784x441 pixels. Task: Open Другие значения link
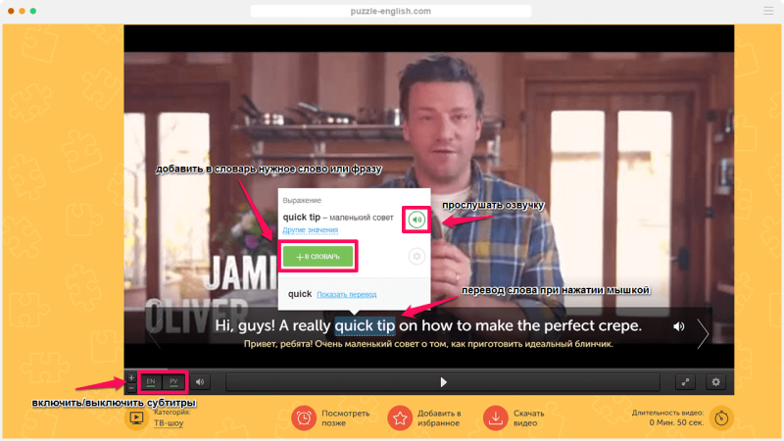point(311,230)
